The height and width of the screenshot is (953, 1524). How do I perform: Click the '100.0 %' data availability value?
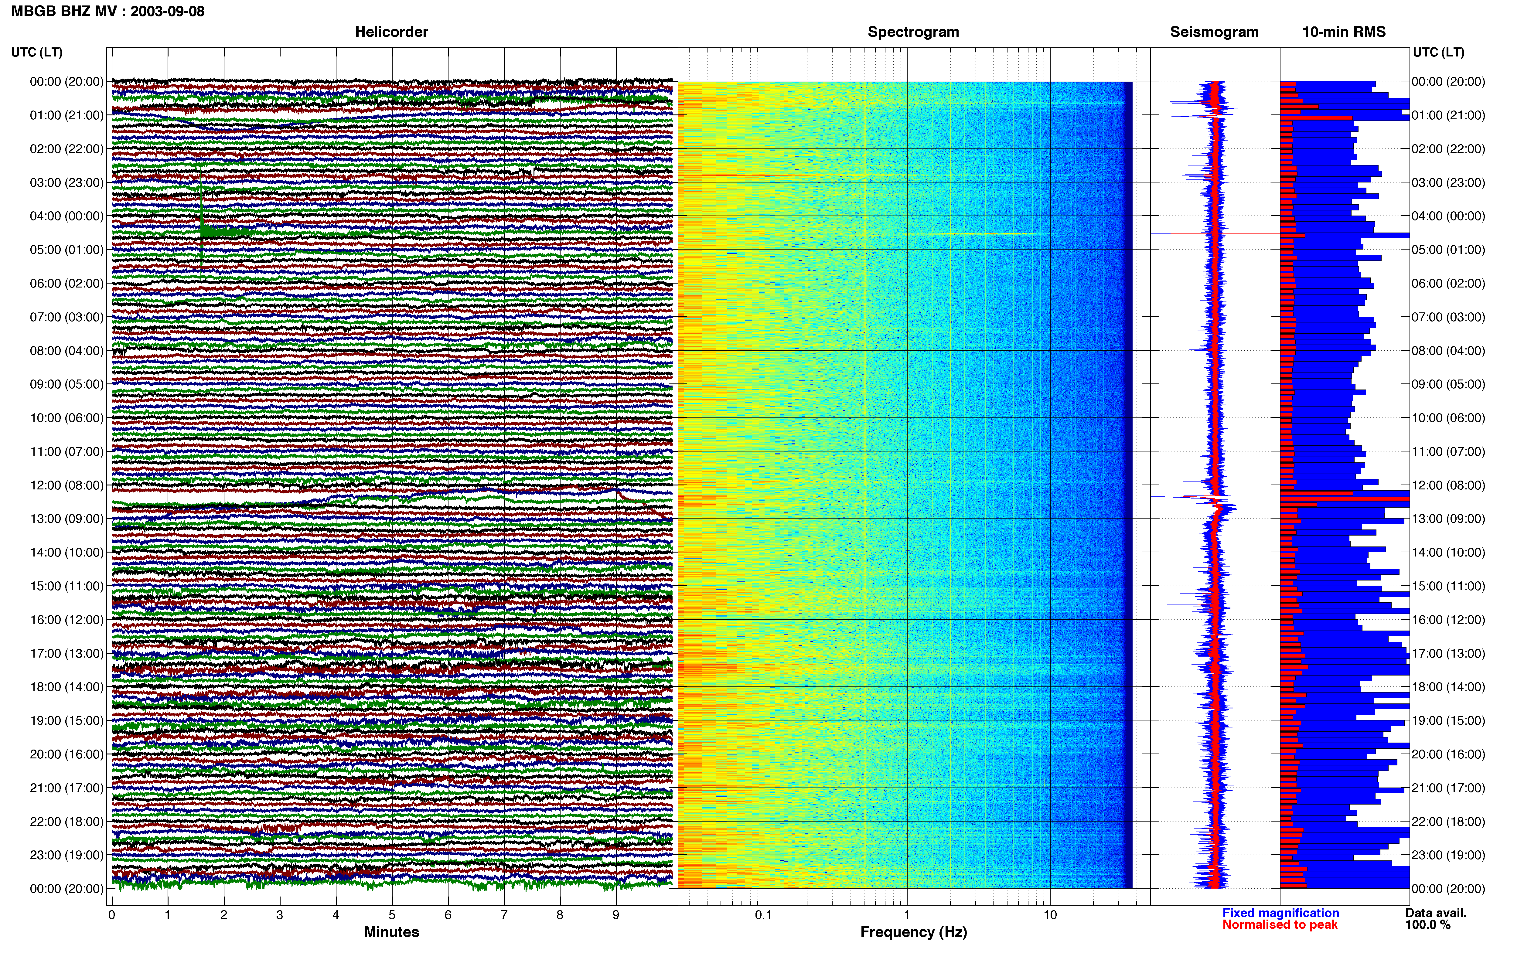[1427, 925]
